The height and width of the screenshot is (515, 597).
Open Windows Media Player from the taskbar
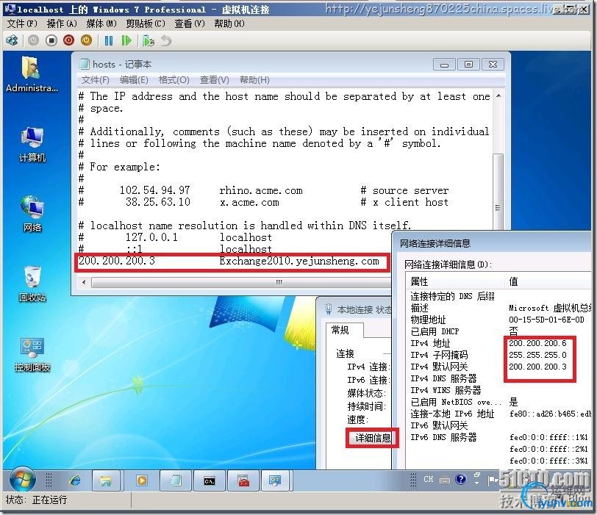click(x=142, y=480)
